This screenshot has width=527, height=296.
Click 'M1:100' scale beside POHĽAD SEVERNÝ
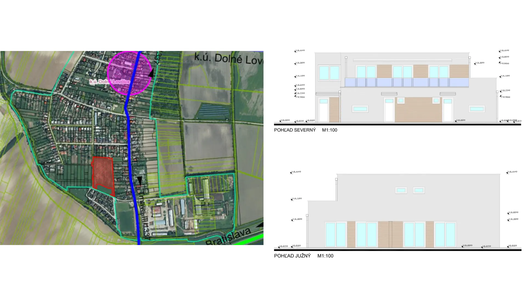click(x=330, y=130)
